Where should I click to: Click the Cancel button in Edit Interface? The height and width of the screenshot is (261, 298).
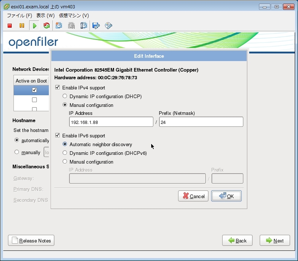click(193, 196)
